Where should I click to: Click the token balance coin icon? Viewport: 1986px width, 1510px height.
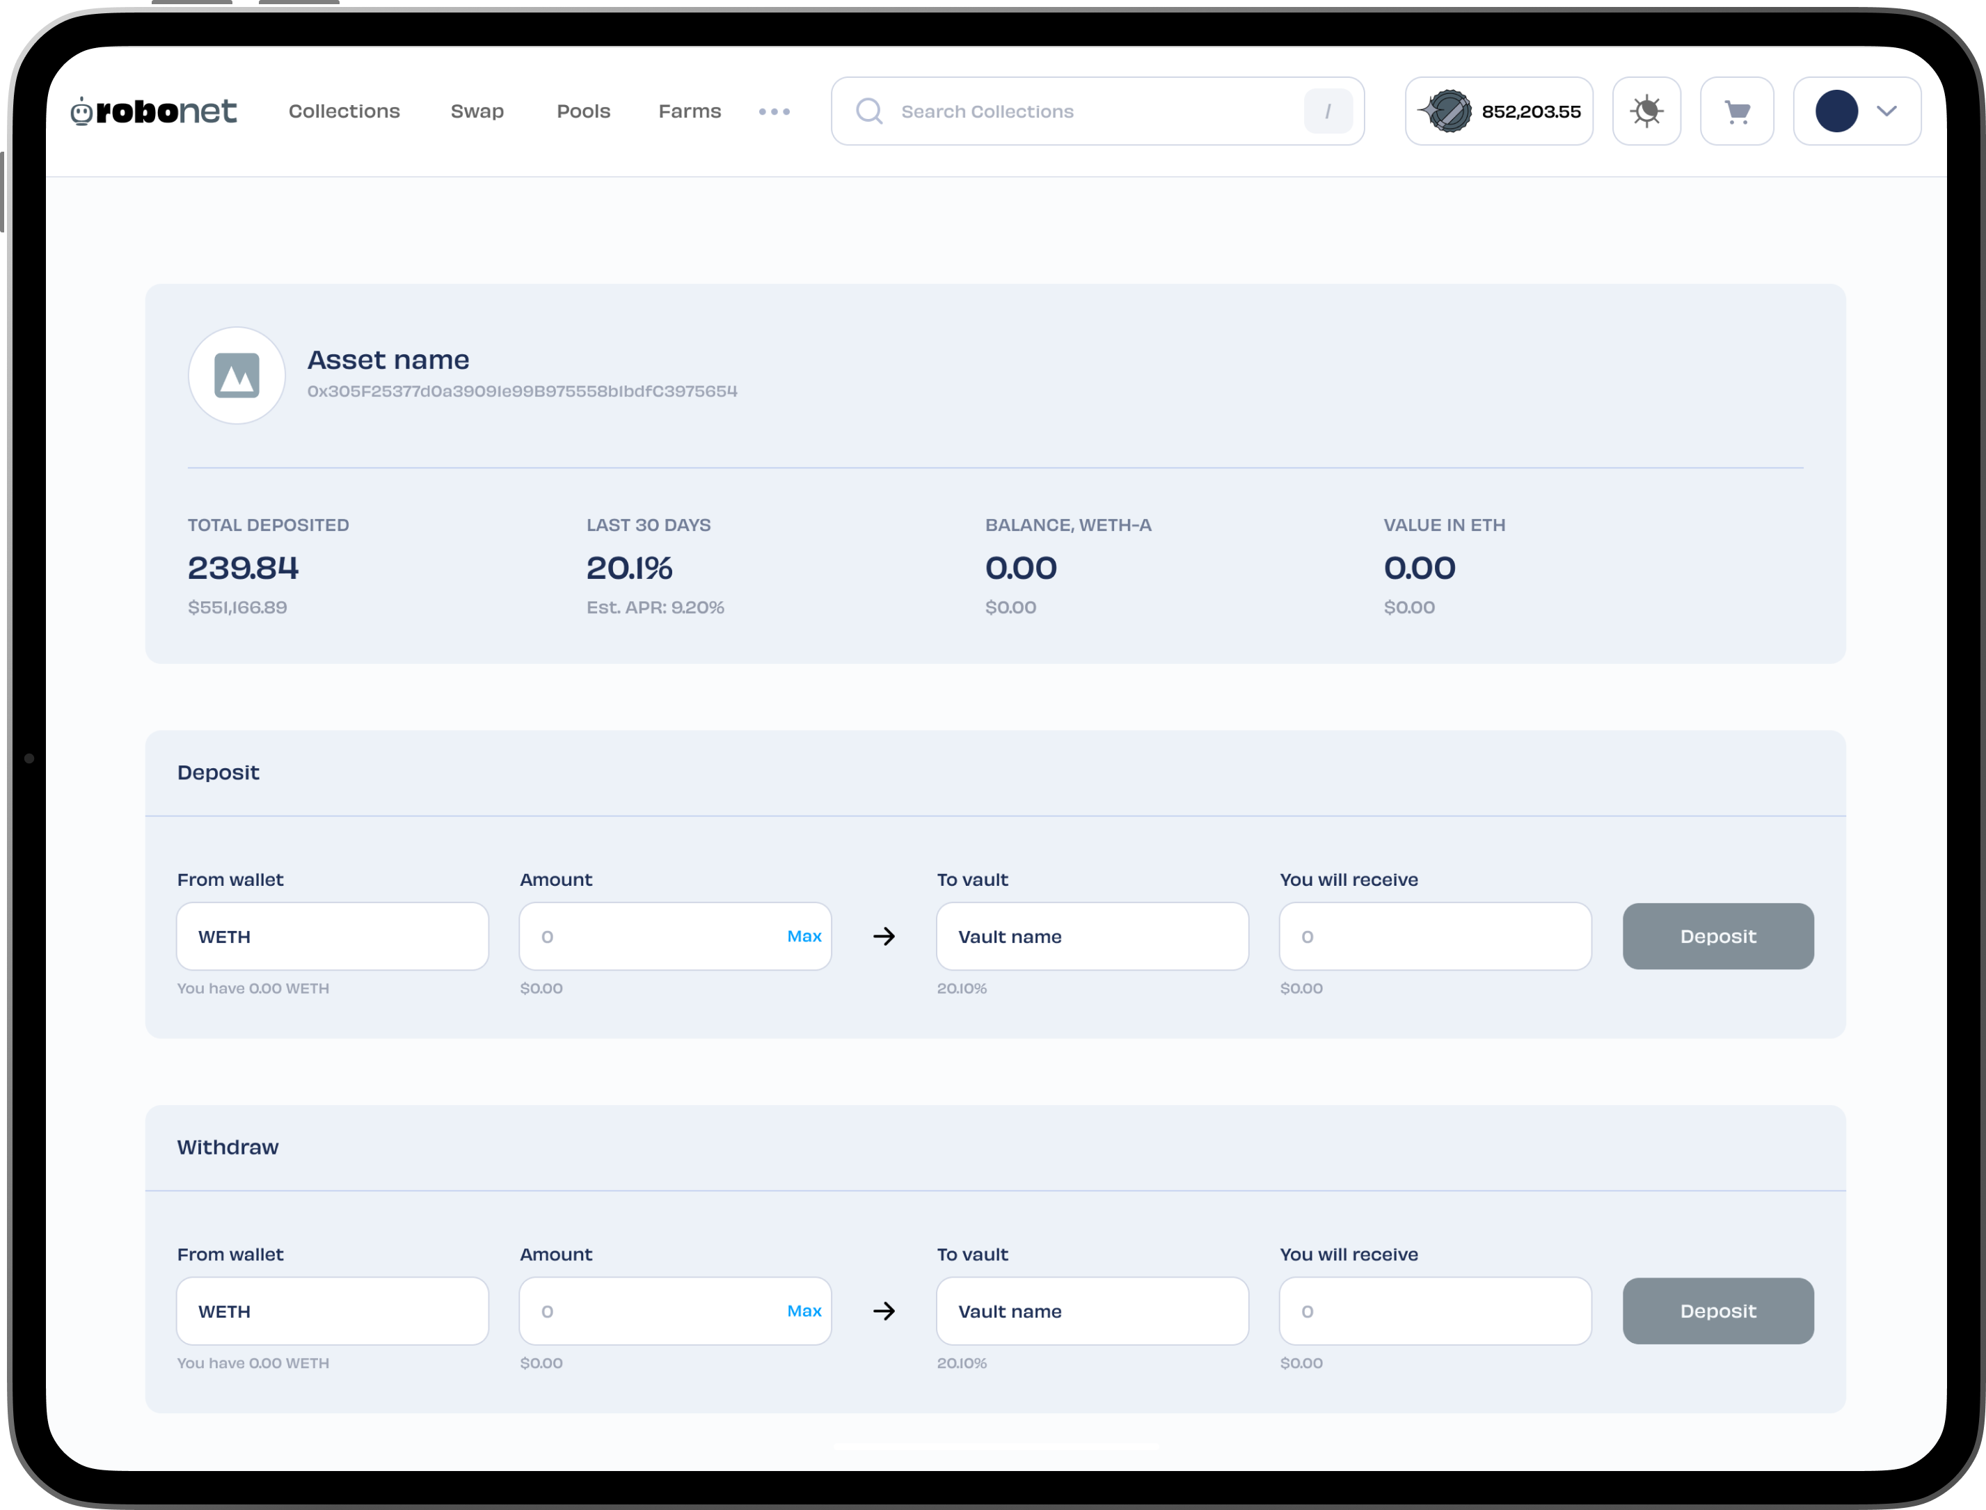[x=1447, y=111]
